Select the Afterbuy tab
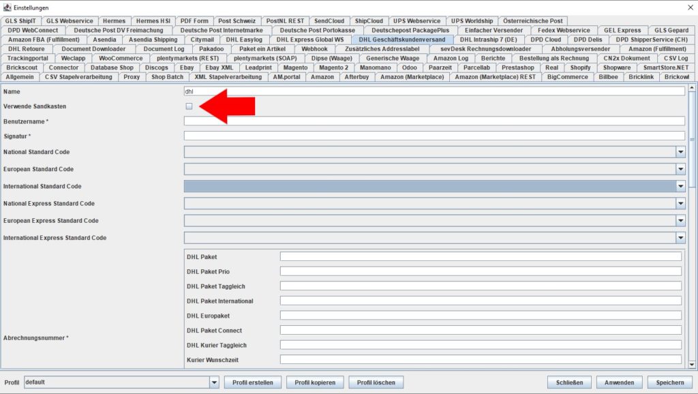The height and width of the screenshot is (394, 698). pos(356,77)
